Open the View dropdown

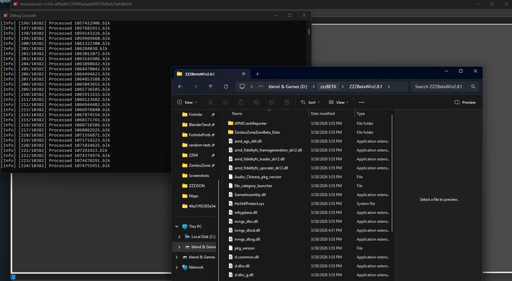(339, 102)
